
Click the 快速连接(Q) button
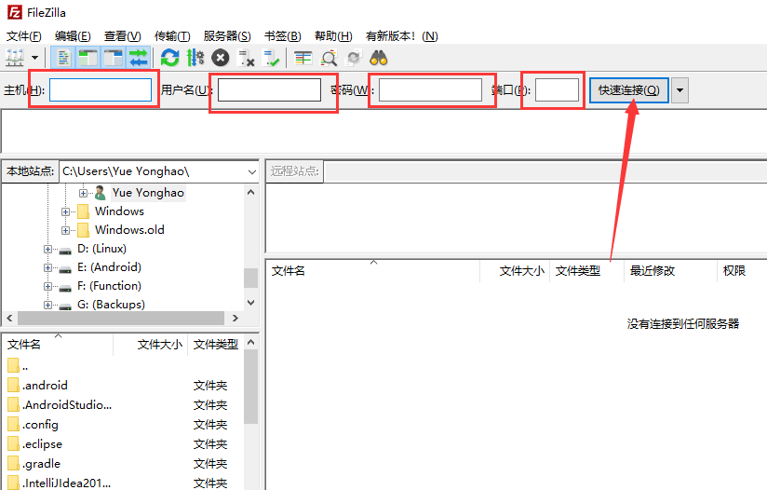pyautogui.click(x=629, y=90)
